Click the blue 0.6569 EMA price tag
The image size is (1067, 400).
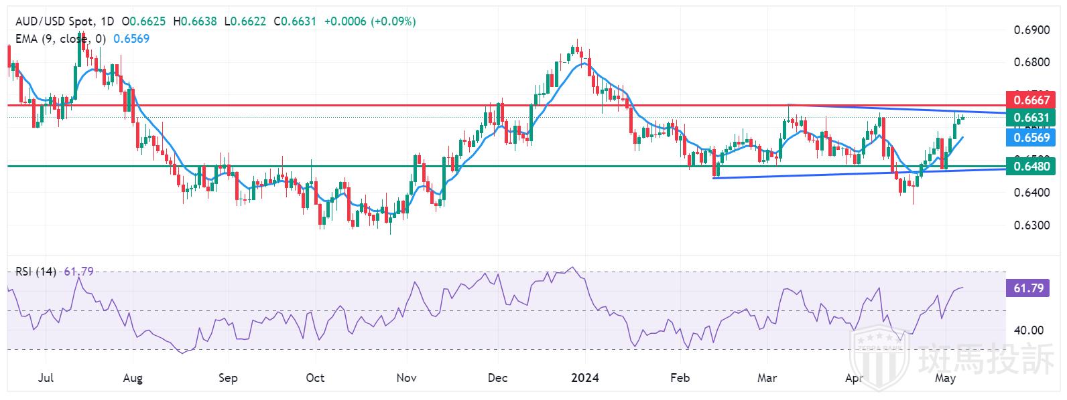click(x=1031, y=137)
